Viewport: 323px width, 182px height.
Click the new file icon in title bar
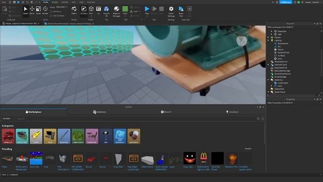10,2
